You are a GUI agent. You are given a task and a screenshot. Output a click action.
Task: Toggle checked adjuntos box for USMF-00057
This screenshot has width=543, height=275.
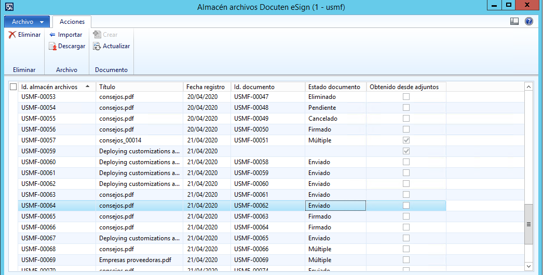click(406, 140)
